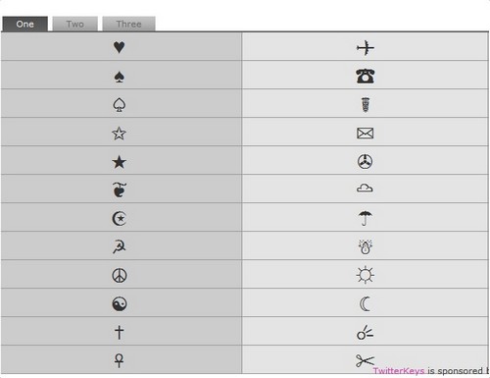Switch to the Two tab
The image size is (490, 378).
(x=74, y=24)
